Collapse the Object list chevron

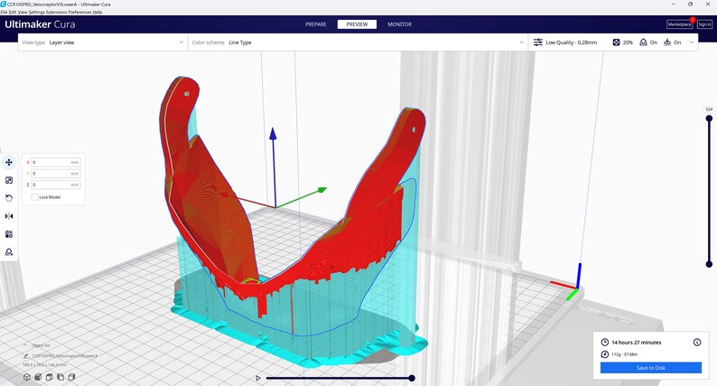coord(24,345)
